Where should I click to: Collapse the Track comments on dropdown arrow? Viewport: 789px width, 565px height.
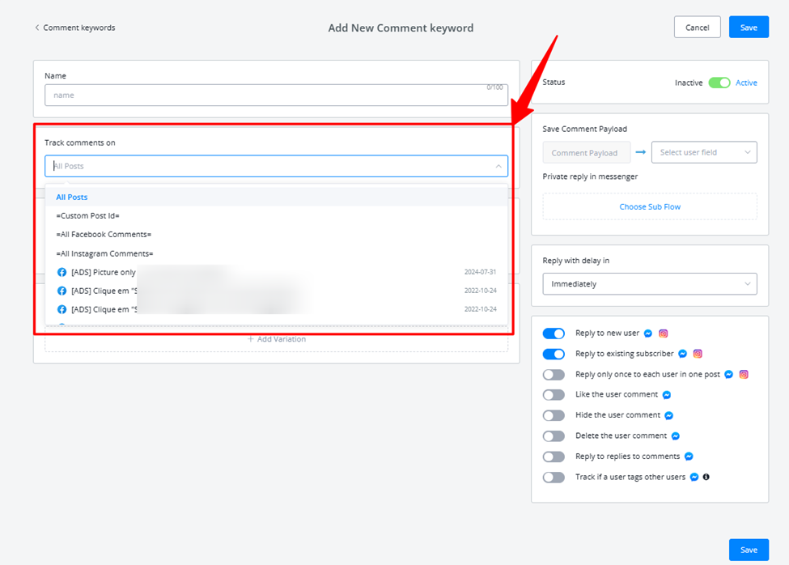coord(498,166)
